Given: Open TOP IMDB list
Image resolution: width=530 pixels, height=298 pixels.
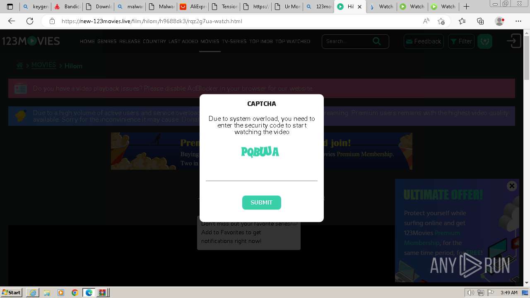Looking at the screenshot, I should [261, 41].
